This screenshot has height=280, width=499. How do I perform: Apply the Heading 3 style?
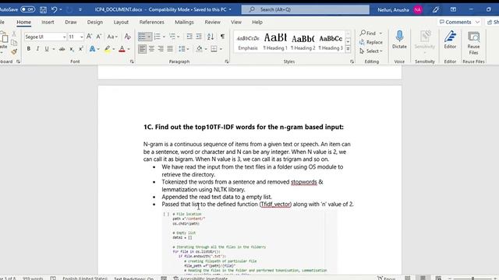pyautogui.click(x=331, y=42)
